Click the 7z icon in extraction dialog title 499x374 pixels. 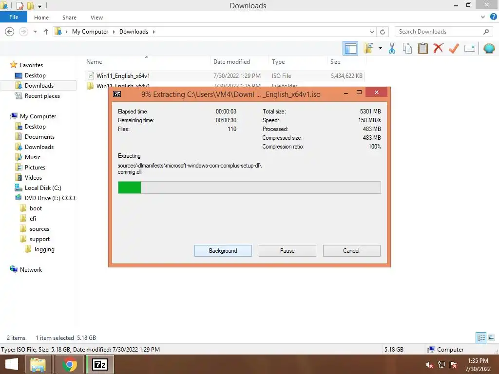tap(117, 94)
